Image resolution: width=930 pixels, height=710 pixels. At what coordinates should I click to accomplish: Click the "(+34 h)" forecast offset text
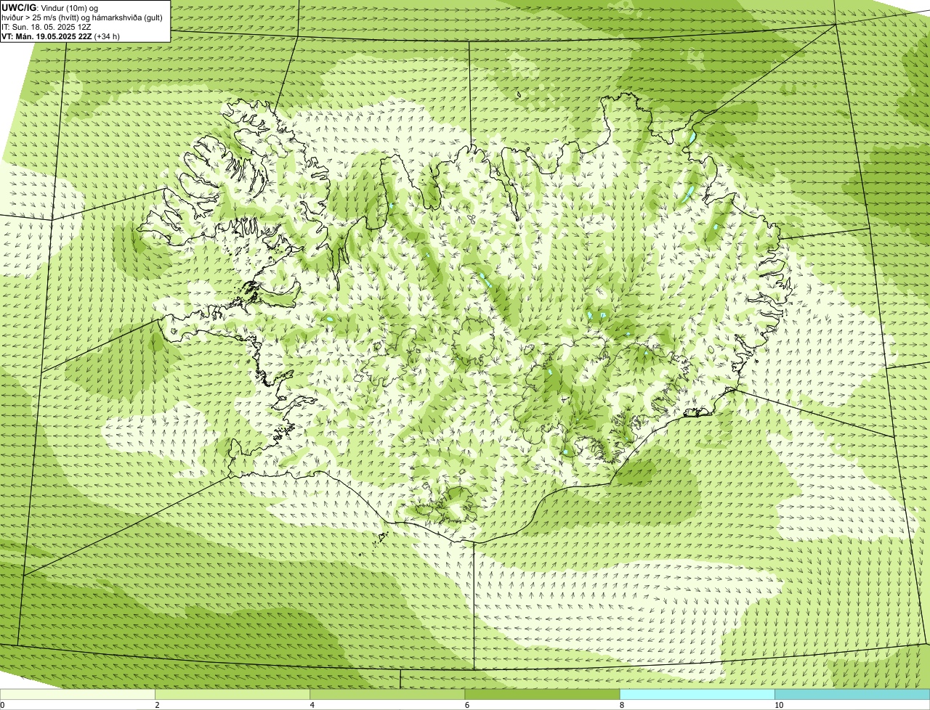point(107,36)
